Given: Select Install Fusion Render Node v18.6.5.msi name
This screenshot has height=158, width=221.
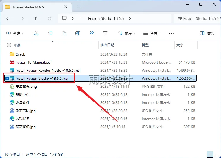Looking at the screenshot, I should 48,70.
